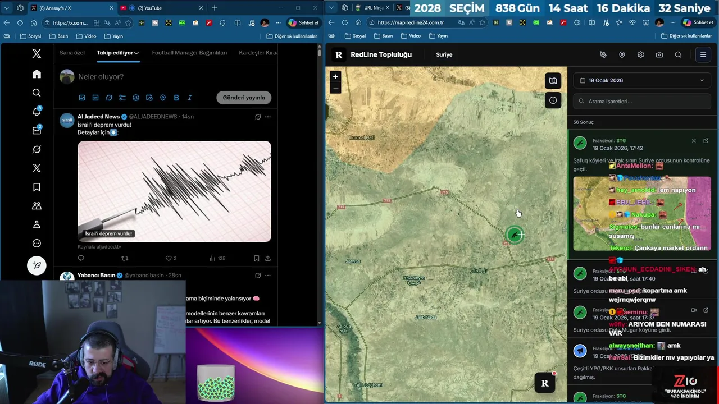Tag location icon in X composer
Viewport: 719px width, 404px height.
(163, 98)
